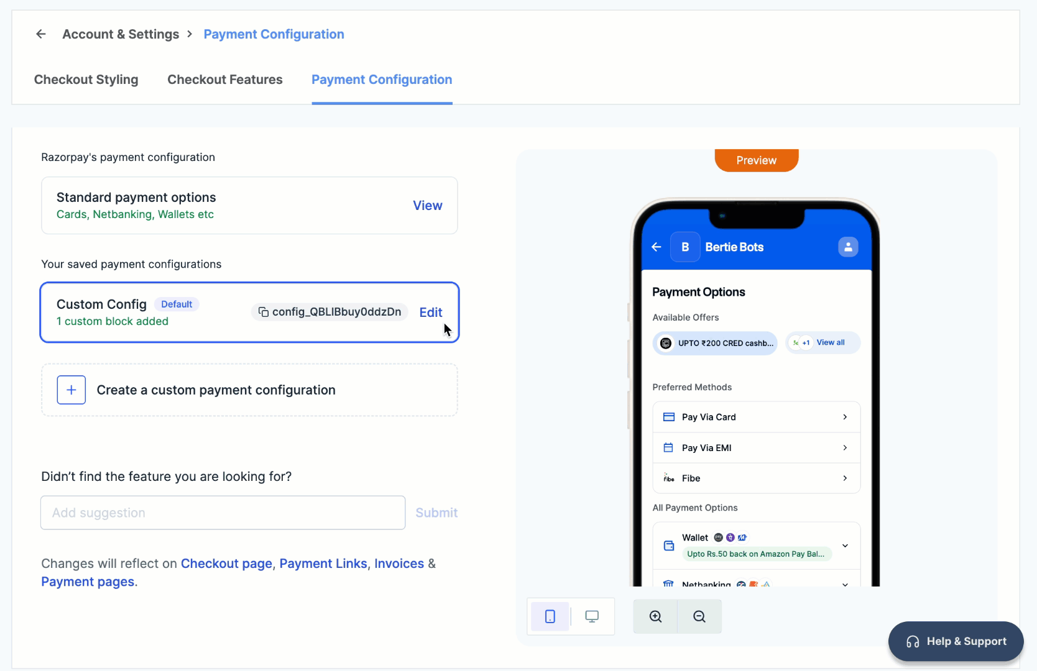Submit the feature suggestion
The width and height of the screenshot is (1037, 671).
point(436,513)
